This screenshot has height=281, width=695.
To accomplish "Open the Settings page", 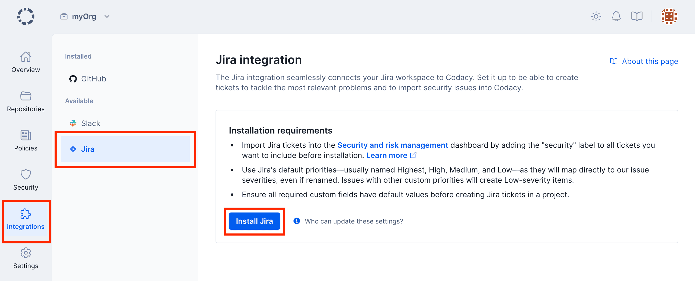I will point(26,259).
